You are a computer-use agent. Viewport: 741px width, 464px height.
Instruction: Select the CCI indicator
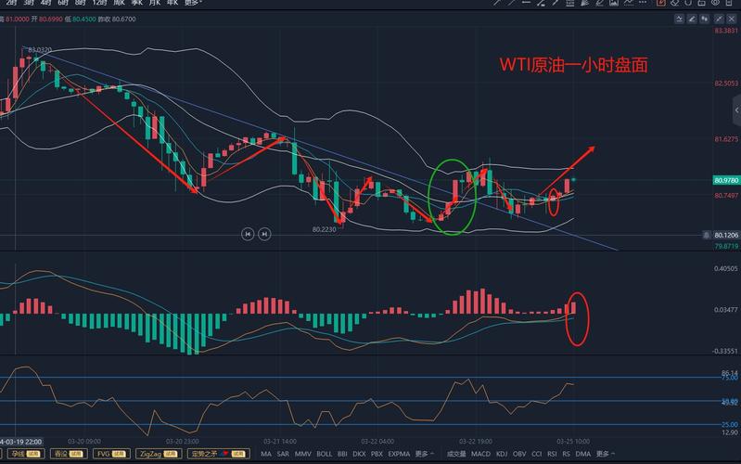pos(537,454)
